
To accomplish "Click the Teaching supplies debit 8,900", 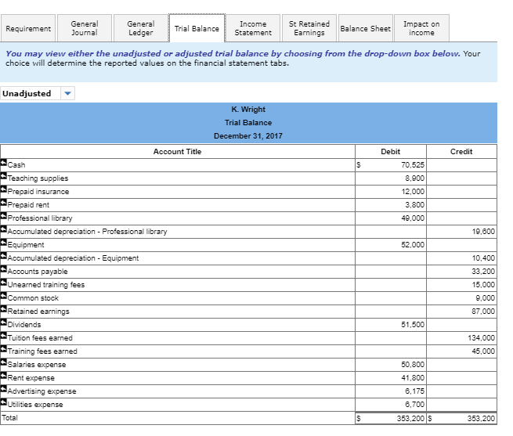I will pyautogui.click(x=414, y=178).
